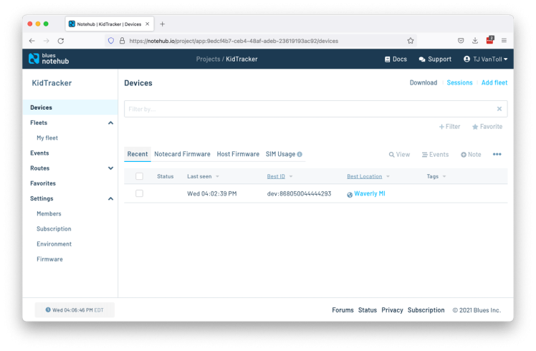Switch to the Notecard Firmware tab
The image size is (536, 351).
click(182, 154)
